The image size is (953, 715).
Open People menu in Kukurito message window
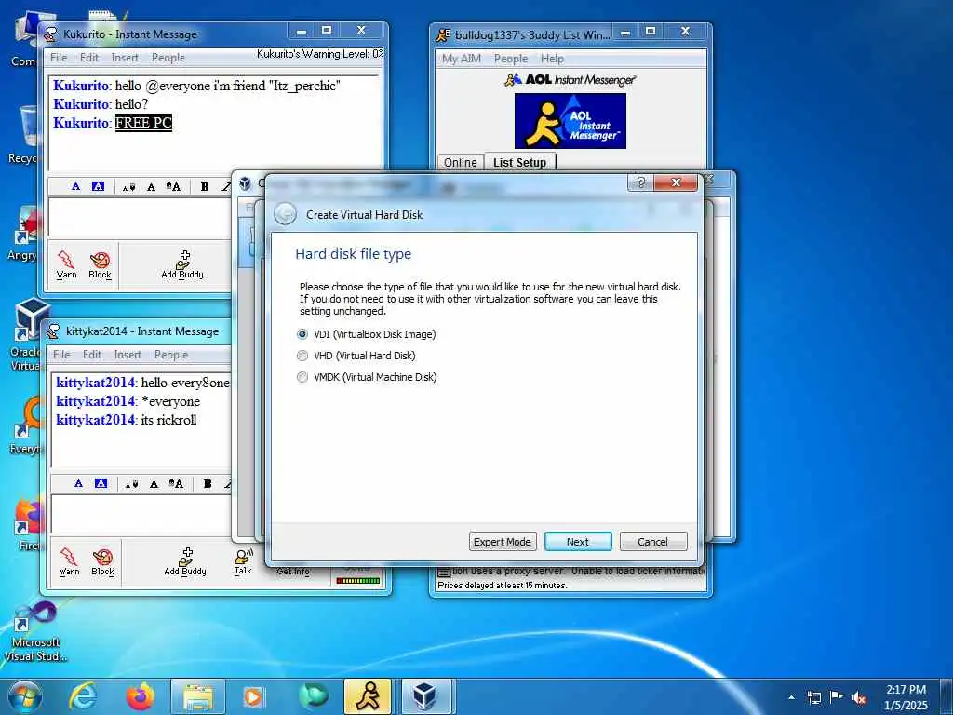click(x=168, y=58)
